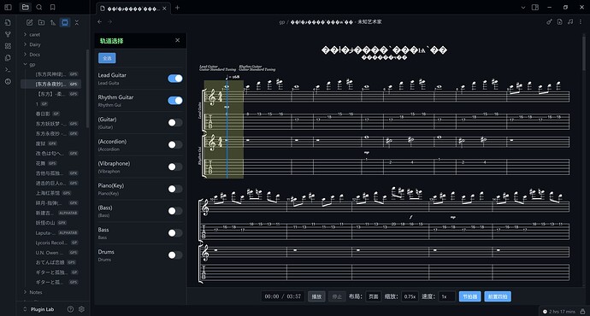Image resolution: width=590 pixels, height=316 pixels.
Task: Click the quick switcher ribbon icon
Action: 8,22
